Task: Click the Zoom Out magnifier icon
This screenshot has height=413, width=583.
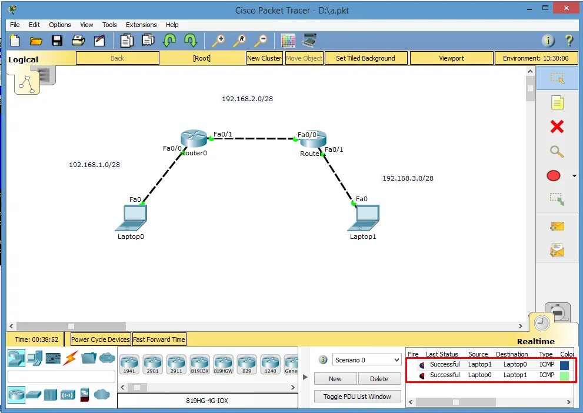Action: (x=261, y=41)
